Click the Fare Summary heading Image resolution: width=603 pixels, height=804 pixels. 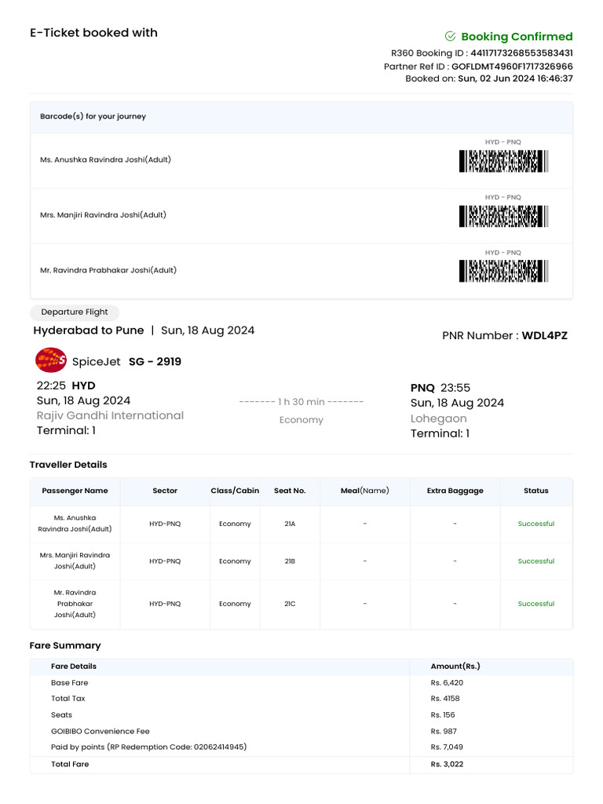pos(65,645)
